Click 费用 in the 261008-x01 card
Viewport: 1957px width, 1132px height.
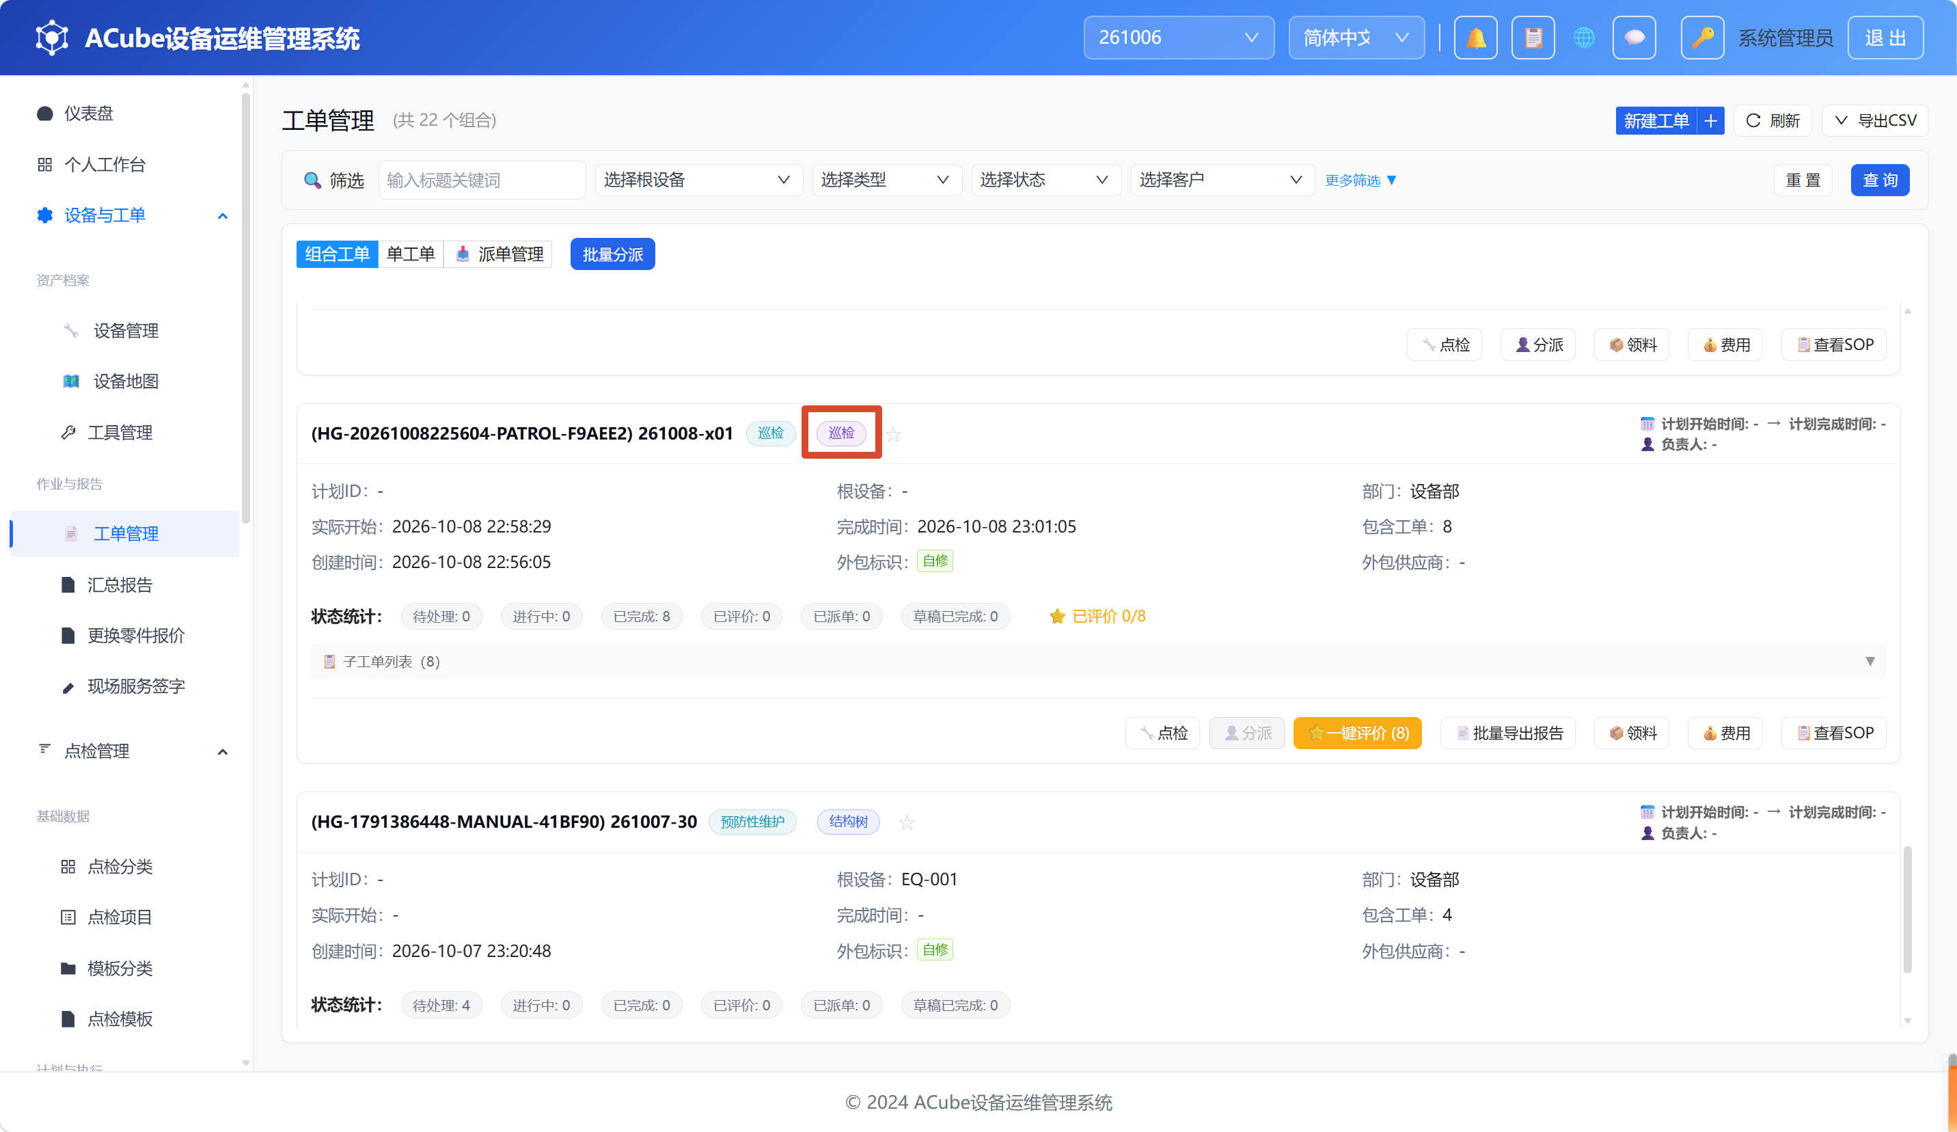[1725, 733]
